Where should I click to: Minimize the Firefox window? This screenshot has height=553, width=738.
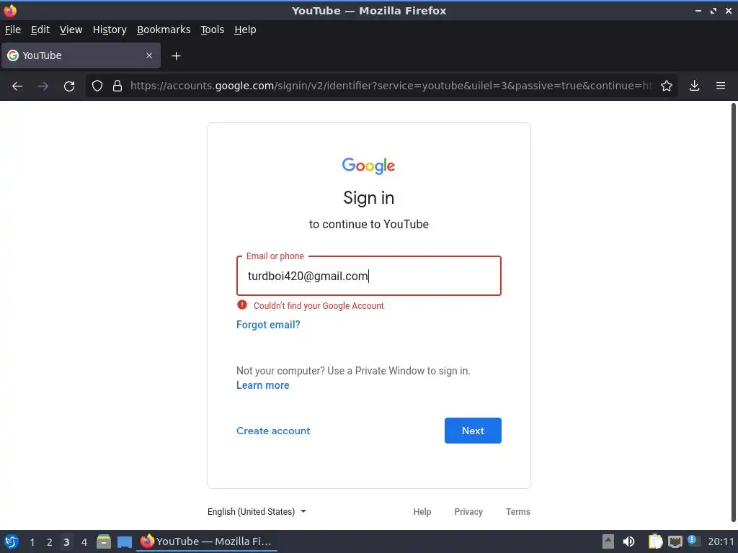tap(698, 11)
